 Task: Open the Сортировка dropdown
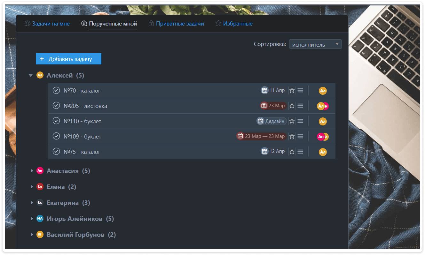(x=315, y=44)
